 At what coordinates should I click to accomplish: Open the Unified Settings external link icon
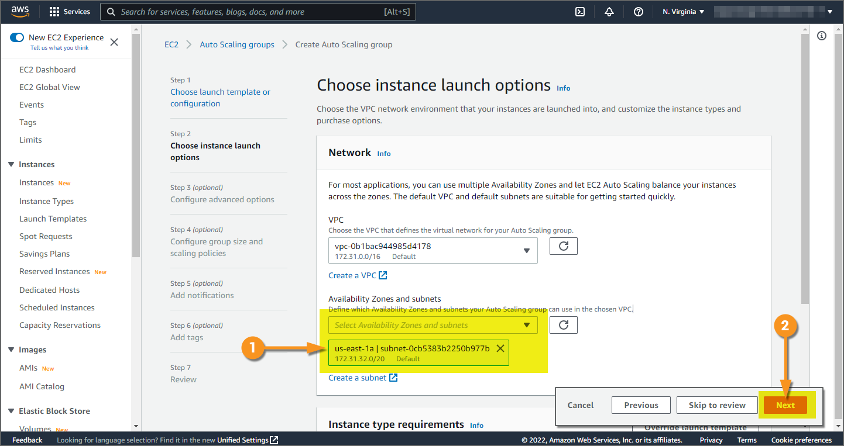(x=274, y=440)
